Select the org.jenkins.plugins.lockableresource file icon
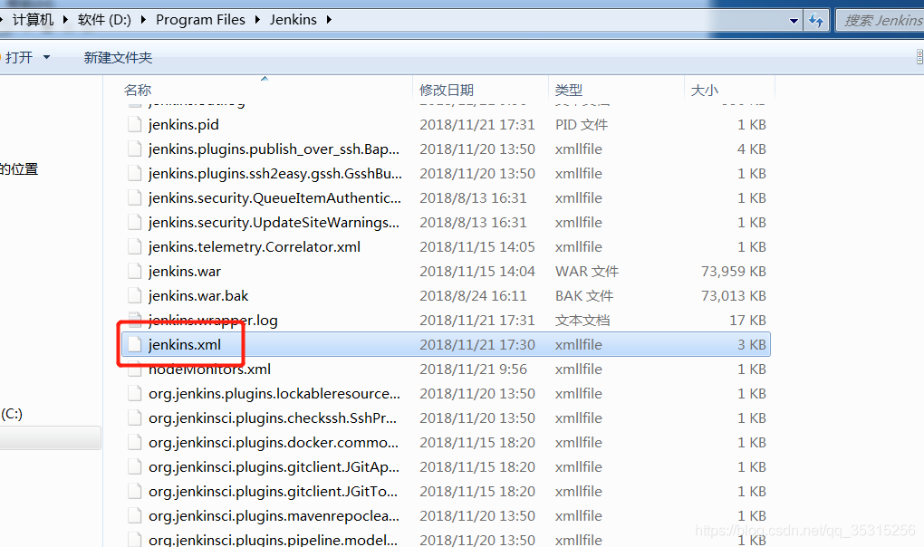The height and width of the screenshot is (547, 924). pyautogui.click(x=135, y=394)
